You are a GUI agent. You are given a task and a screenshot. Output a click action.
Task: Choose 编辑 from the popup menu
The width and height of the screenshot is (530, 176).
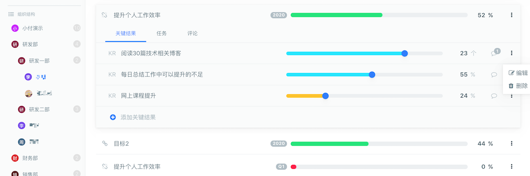click(518, 73)
